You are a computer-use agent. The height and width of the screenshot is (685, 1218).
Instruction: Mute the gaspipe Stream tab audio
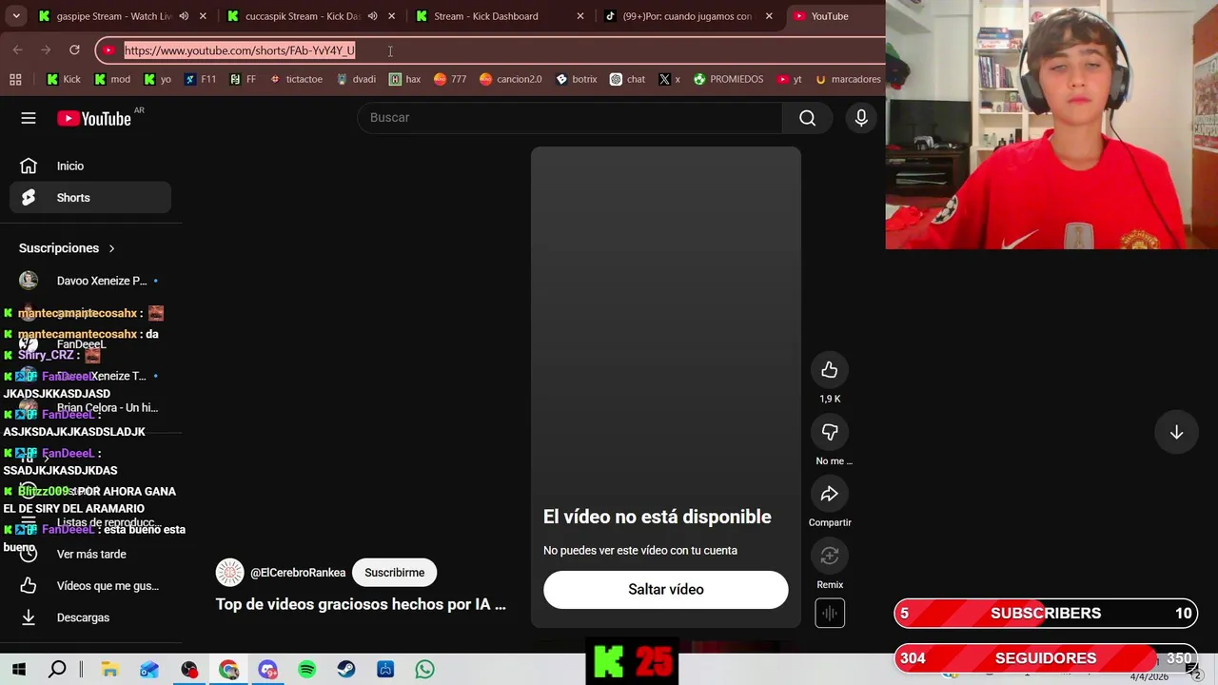184,16
